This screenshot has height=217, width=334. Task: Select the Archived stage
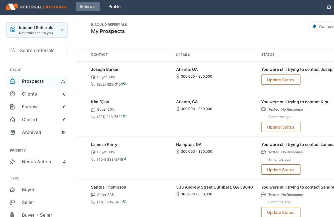pyautogui.click(x=37, y=132)
